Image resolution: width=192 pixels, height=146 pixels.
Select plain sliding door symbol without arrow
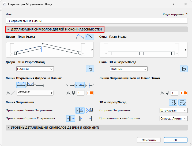70,86
